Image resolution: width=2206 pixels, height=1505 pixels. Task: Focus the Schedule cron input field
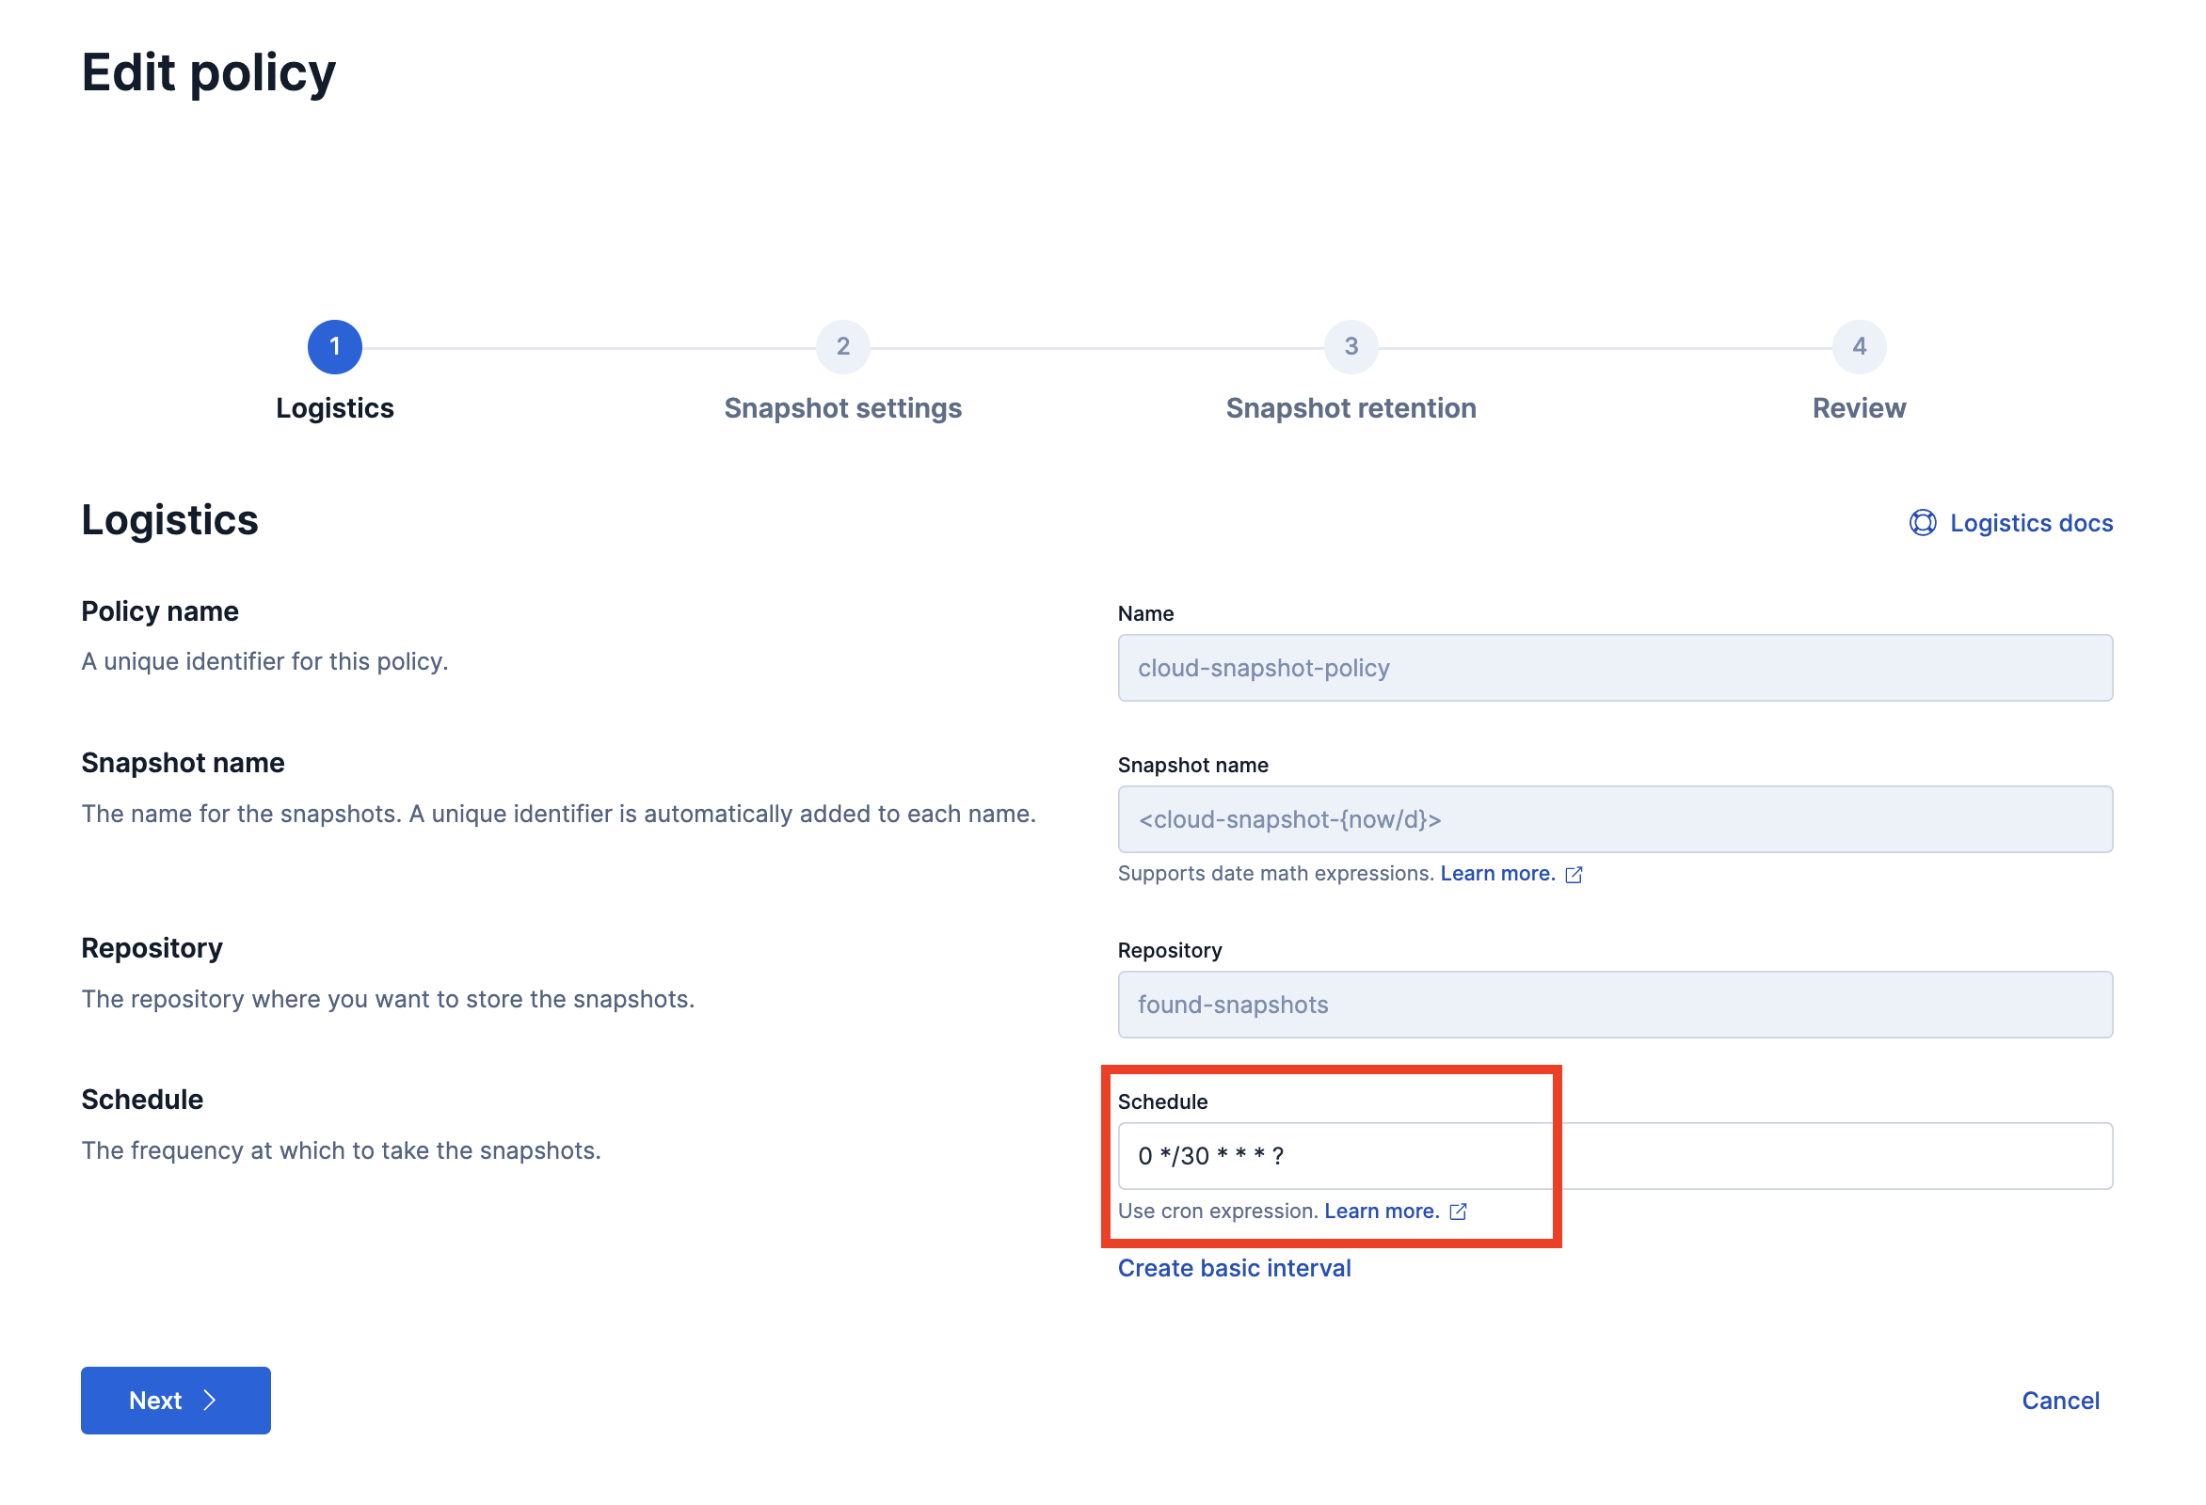1614,1156
